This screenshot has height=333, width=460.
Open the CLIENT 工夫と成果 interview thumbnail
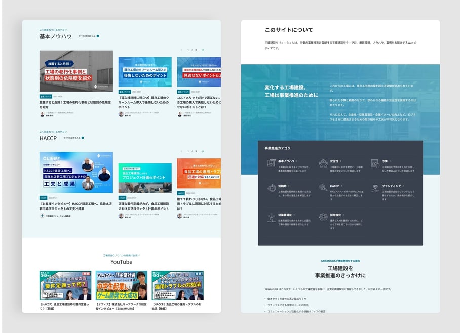point(76,173)
